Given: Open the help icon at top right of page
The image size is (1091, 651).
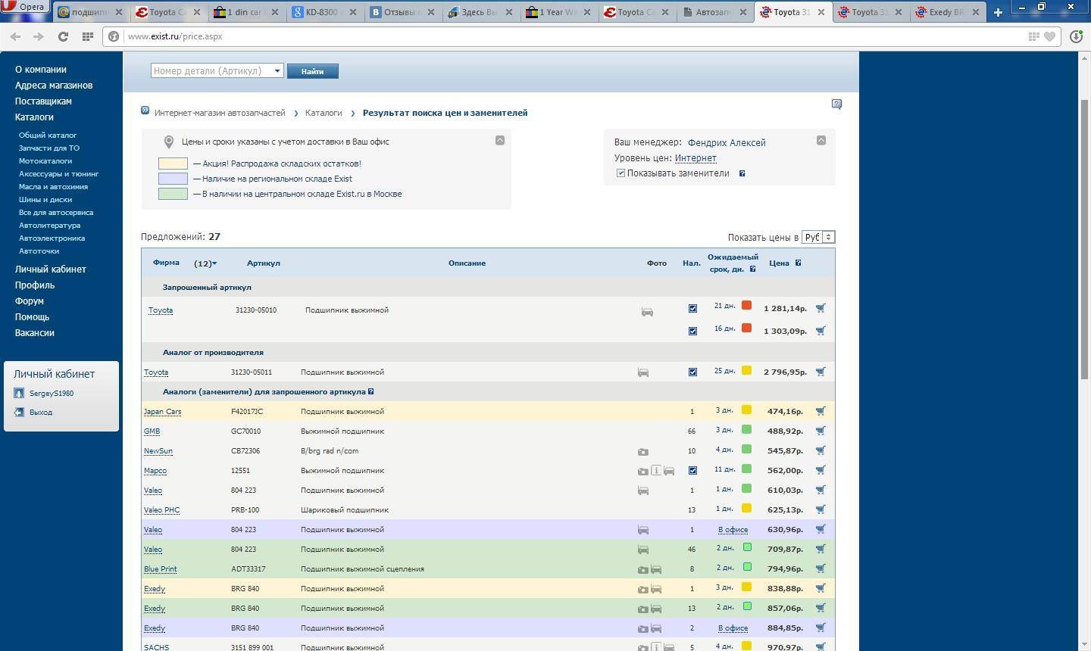Looking at the screenshot, I should click(836, 104).
